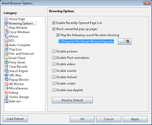The image size is (152, 125).
Task: Enable Disable pictures checkbox
Action: (54, 51)
